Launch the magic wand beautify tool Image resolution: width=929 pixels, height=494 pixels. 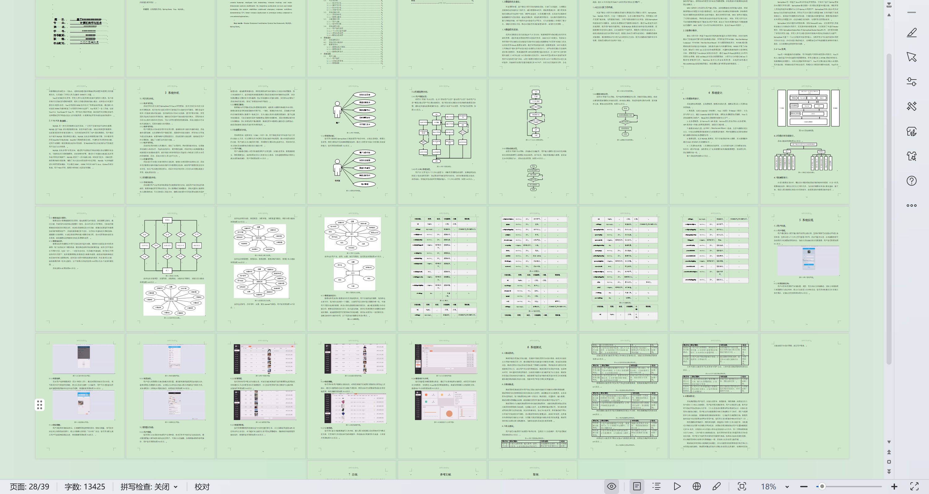click(911, 106)
